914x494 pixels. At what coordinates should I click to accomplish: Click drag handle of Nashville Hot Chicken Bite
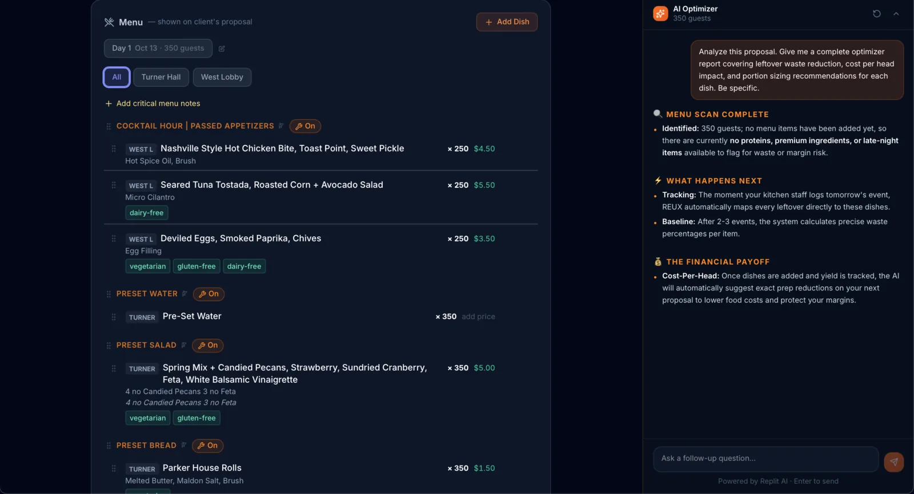pyautogui.click(x=114, y=149)
